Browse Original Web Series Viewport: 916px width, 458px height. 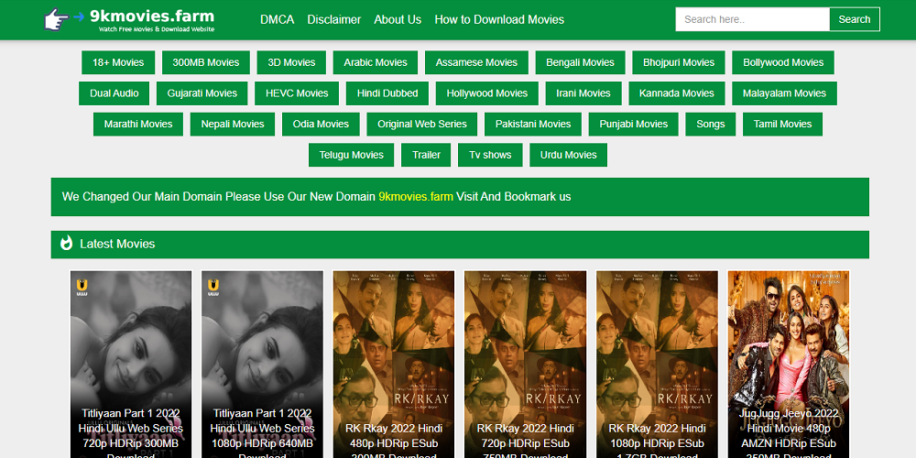point(421,125)
